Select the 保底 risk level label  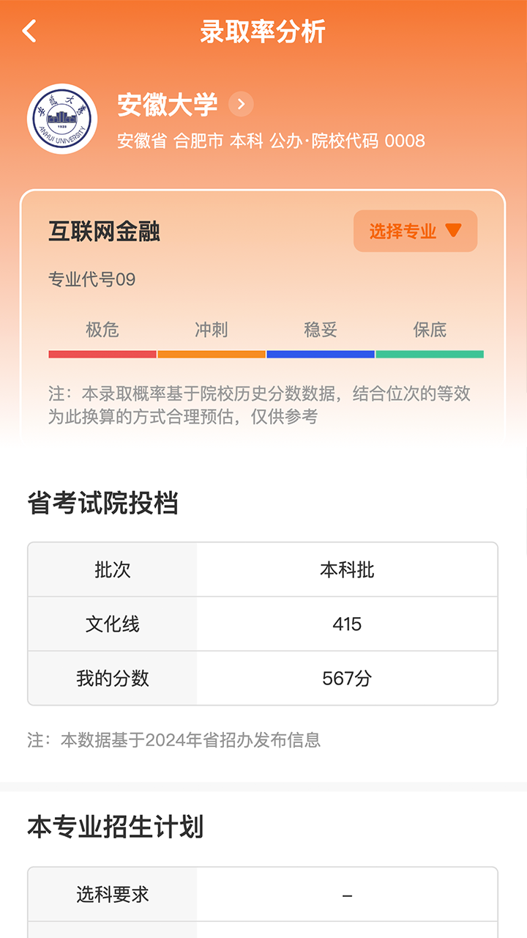pos(429,330)
